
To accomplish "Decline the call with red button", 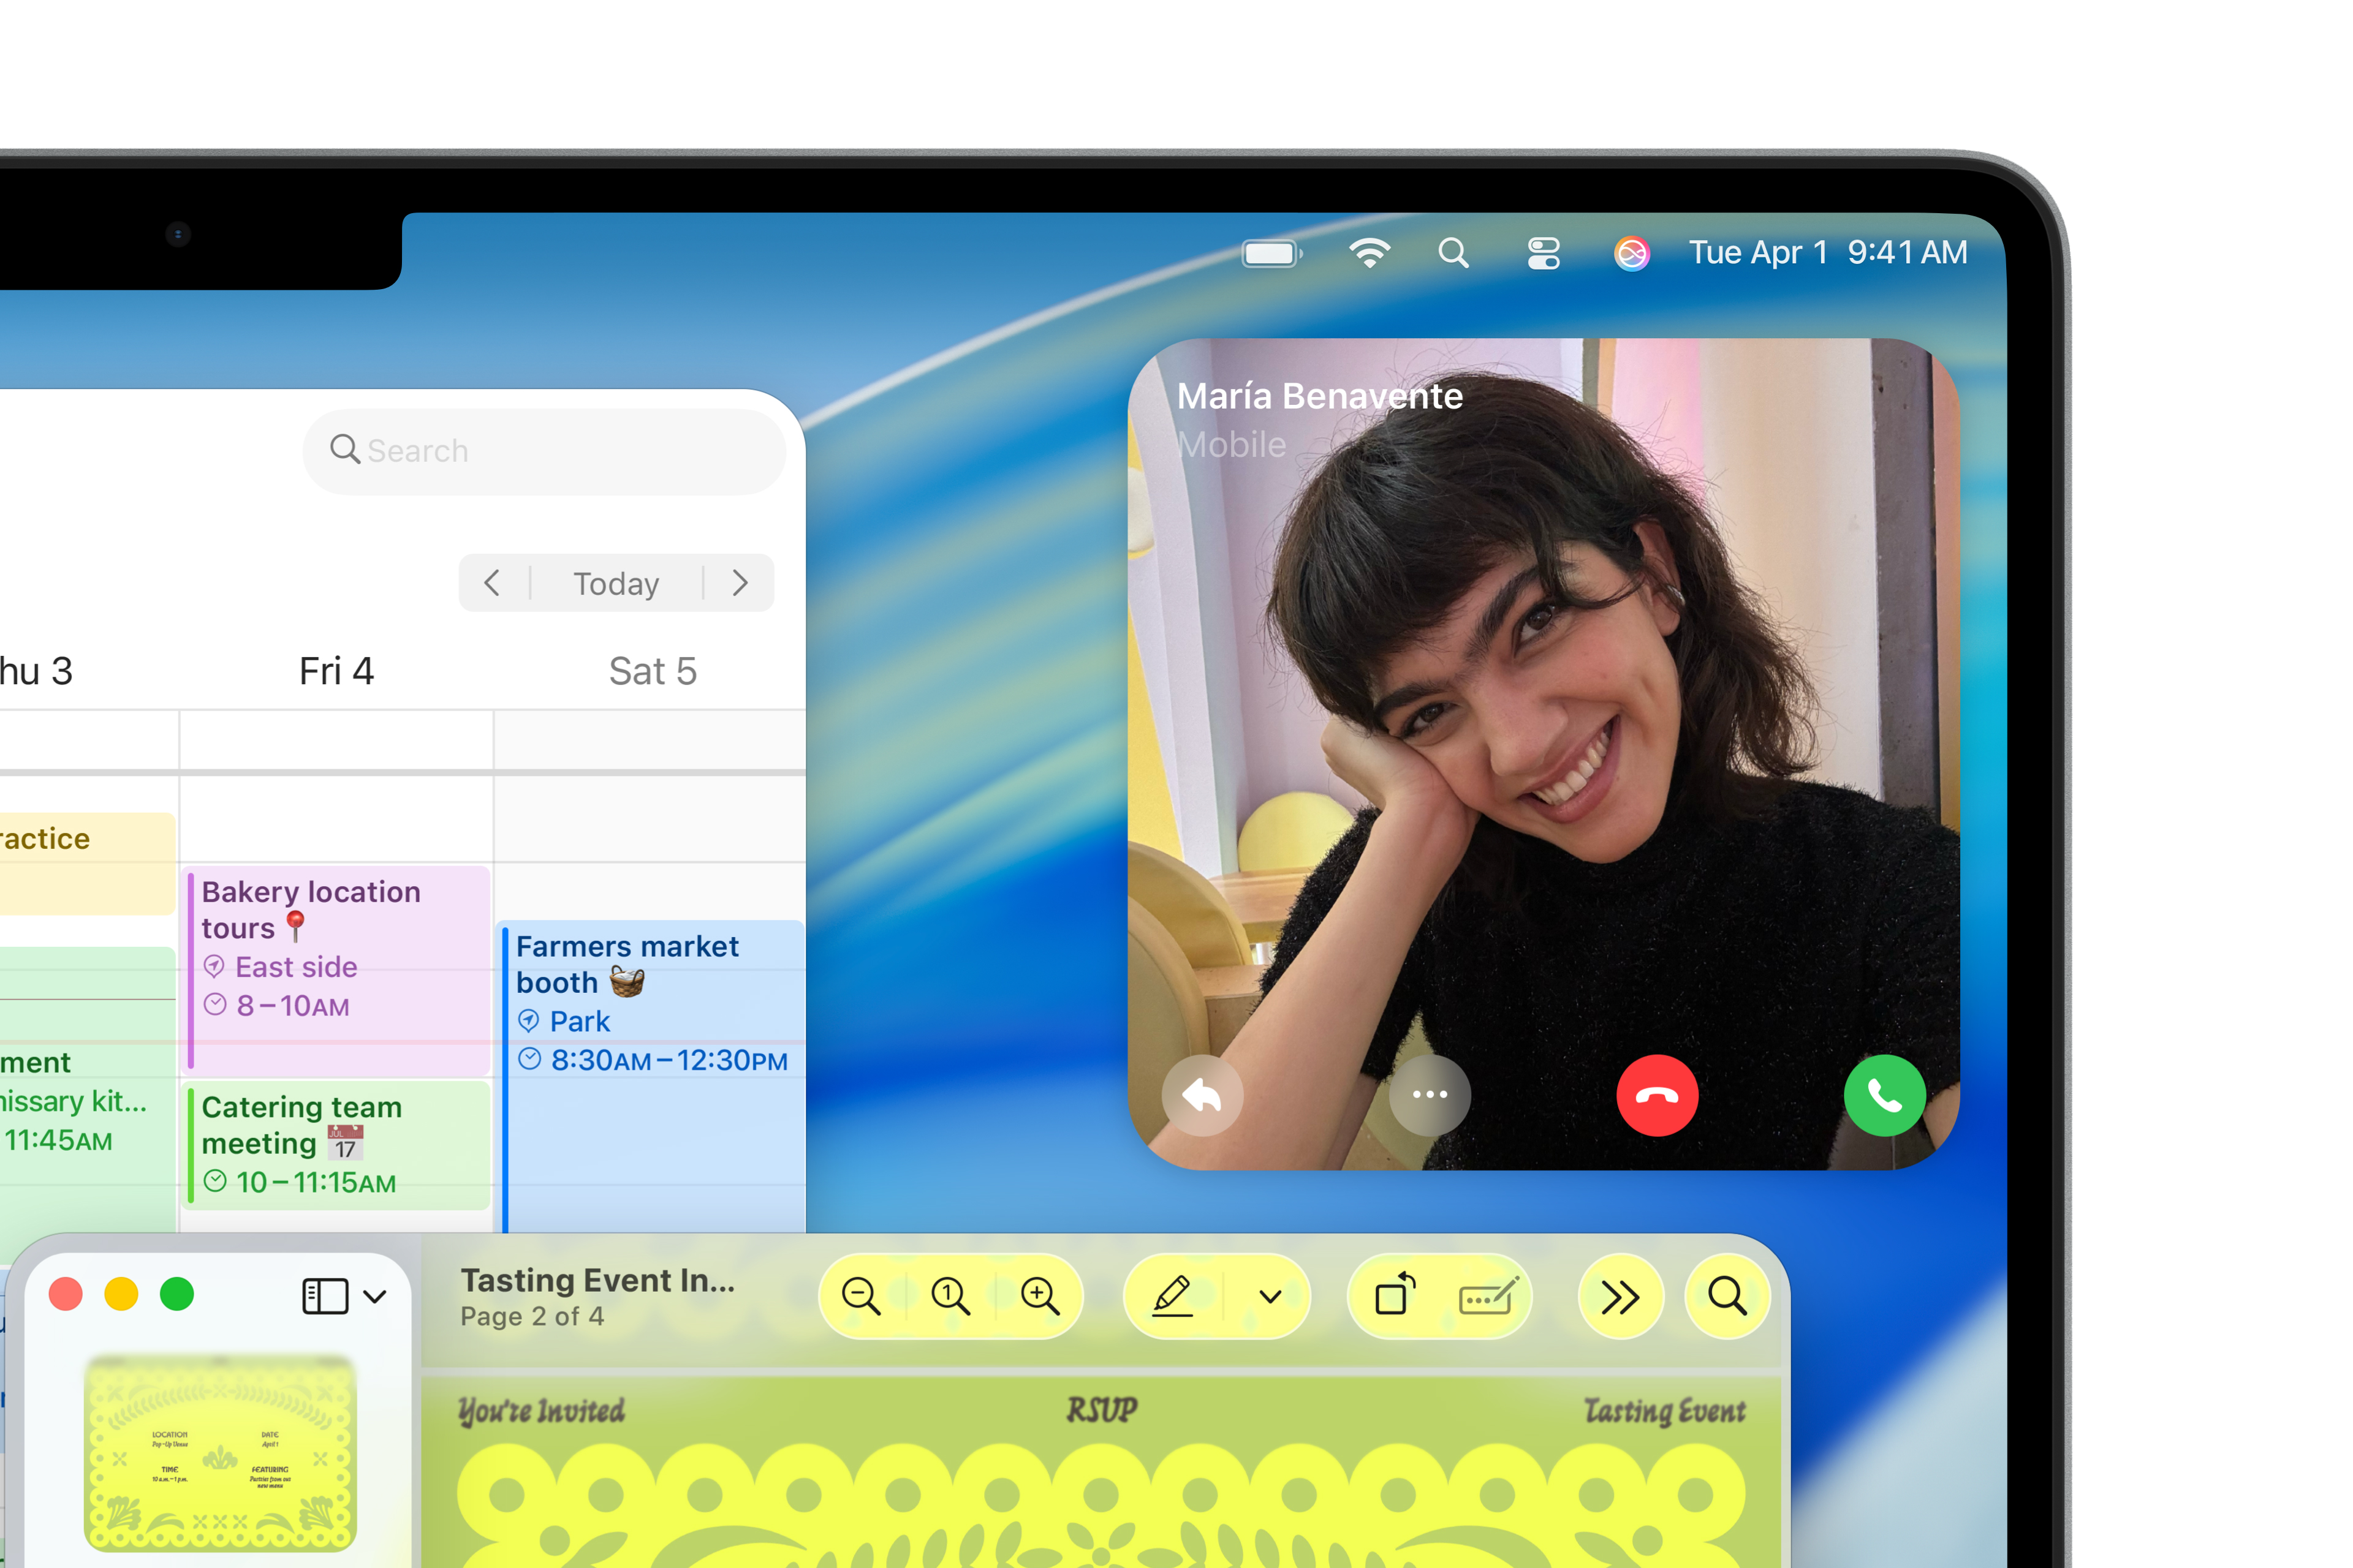I will point(1657,1096).
